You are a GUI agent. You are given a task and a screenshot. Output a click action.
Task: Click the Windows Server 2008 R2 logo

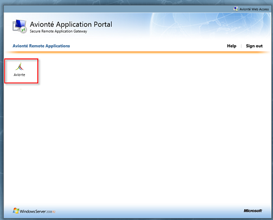tap(34, 211)
